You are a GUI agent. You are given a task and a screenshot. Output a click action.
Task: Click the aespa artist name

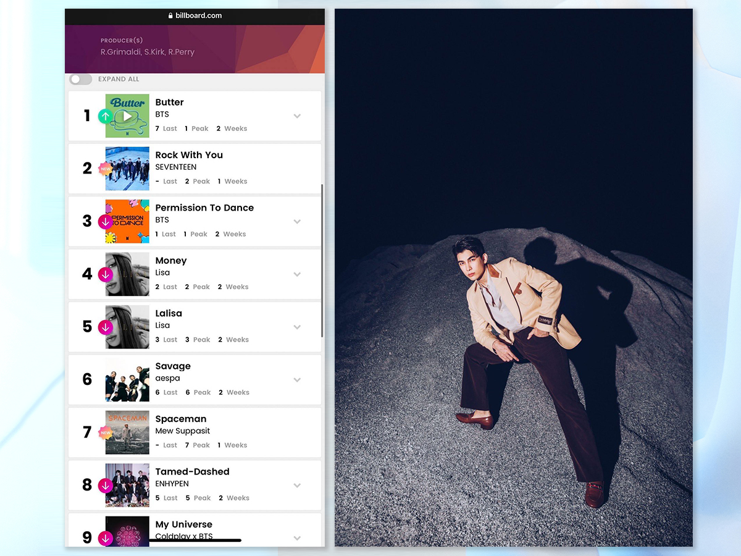point(167,379)
